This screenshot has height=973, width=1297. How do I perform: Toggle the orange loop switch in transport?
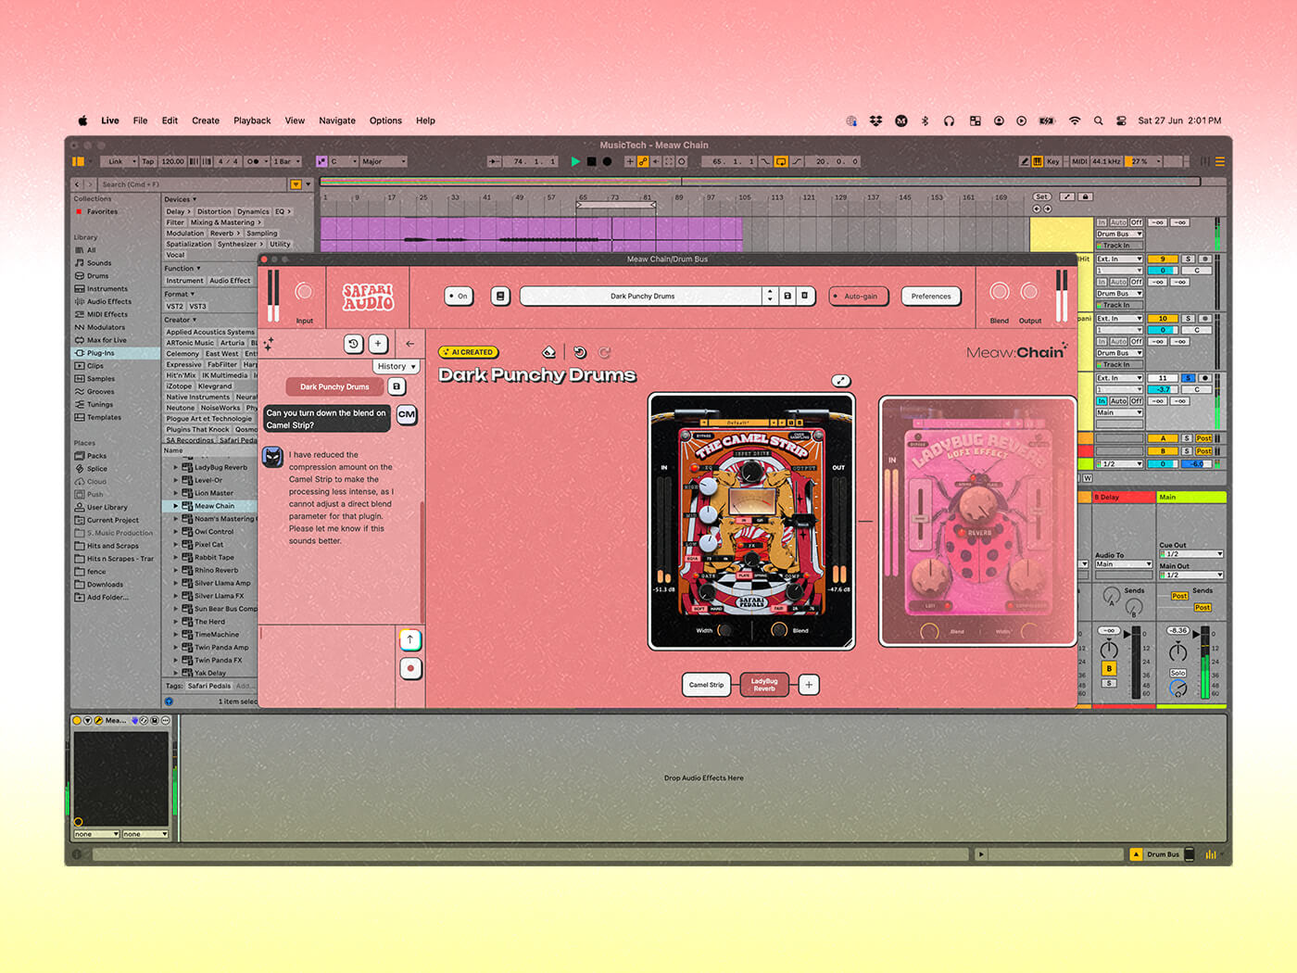781,161
